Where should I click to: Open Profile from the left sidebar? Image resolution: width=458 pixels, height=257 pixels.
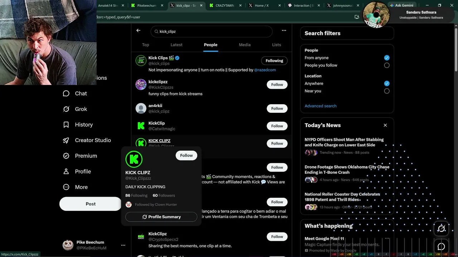pos(77,172)
